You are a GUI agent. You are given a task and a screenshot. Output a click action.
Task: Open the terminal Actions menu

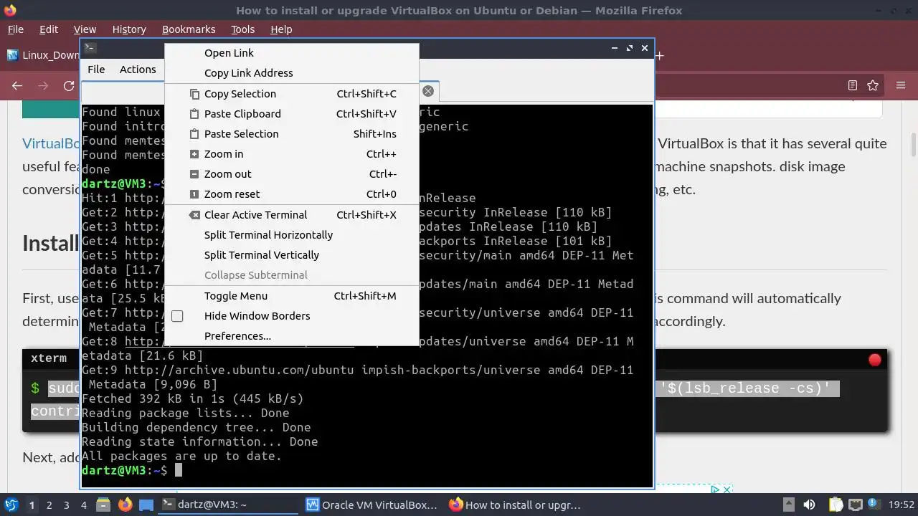[138, 70]
